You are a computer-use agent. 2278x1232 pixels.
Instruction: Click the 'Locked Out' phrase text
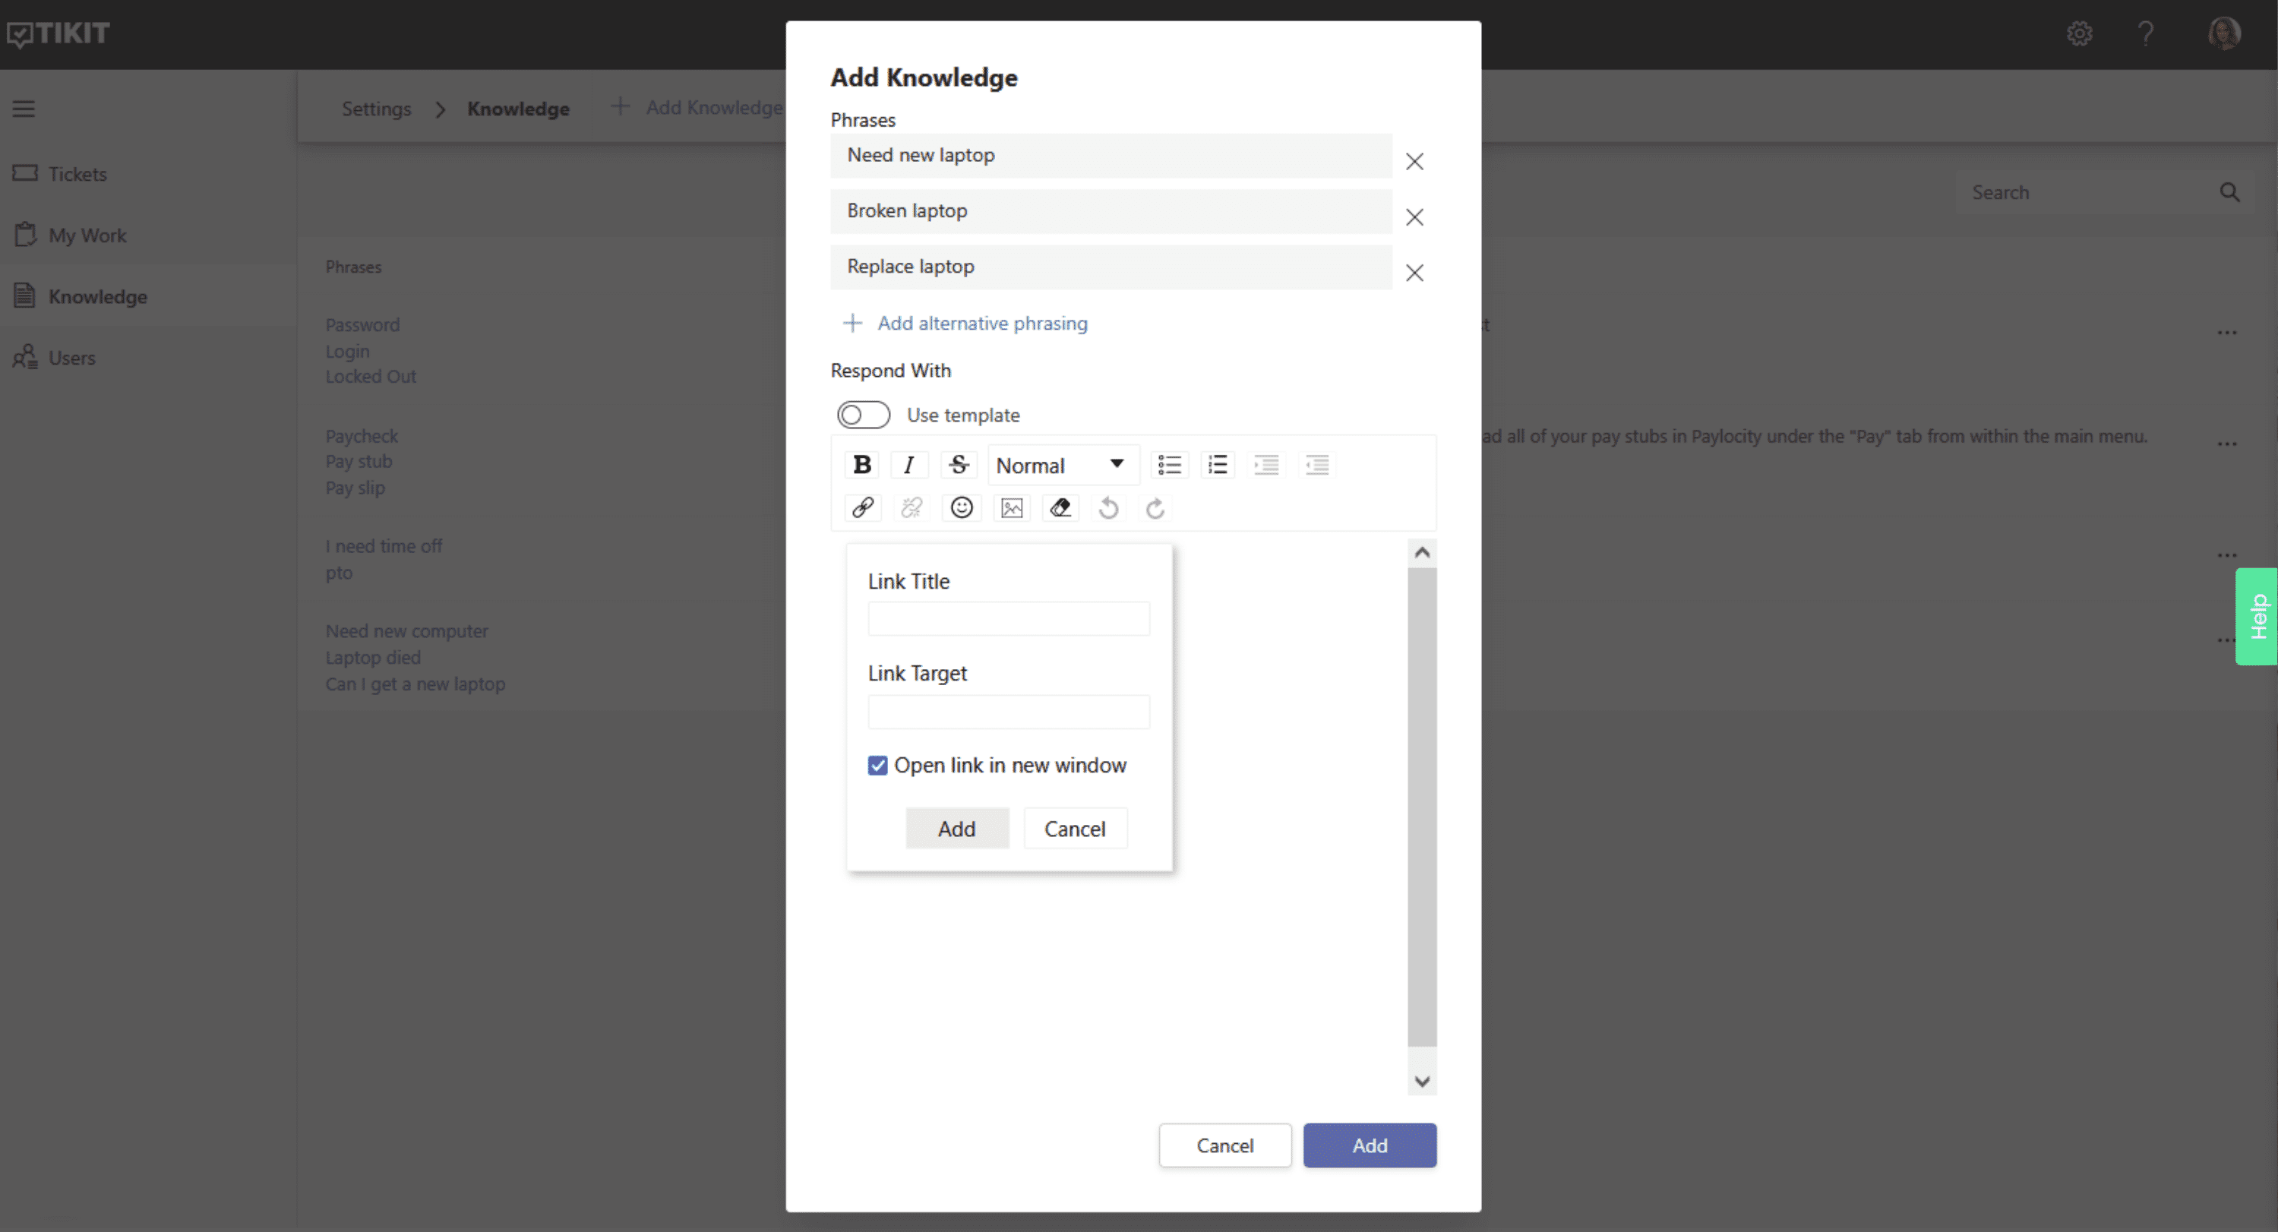tap(371, 377)
